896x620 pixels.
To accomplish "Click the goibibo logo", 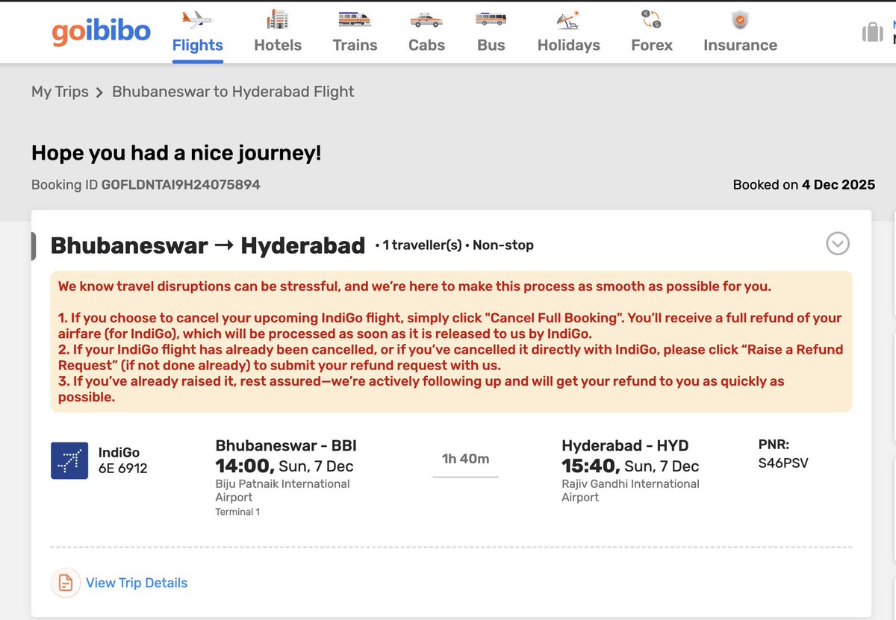I will (101, 31).
